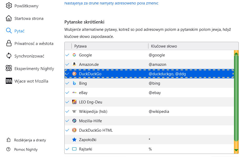Screen dimensions: 244x157
Task: Open Rozšěrjenja a drasty link
Action: [x=30, y=140]
